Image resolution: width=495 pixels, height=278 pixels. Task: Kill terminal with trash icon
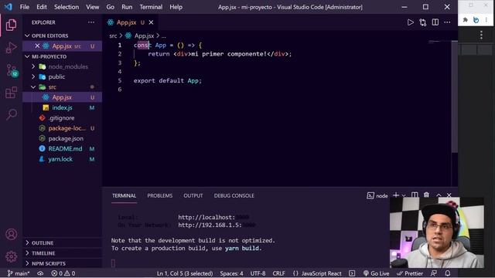(x=426, y=195)
